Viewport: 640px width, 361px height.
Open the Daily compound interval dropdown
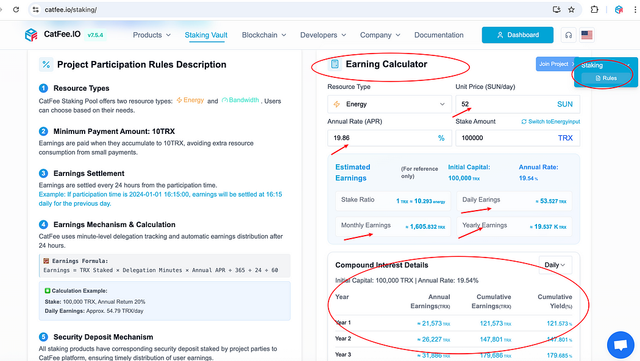coord(555,265)
